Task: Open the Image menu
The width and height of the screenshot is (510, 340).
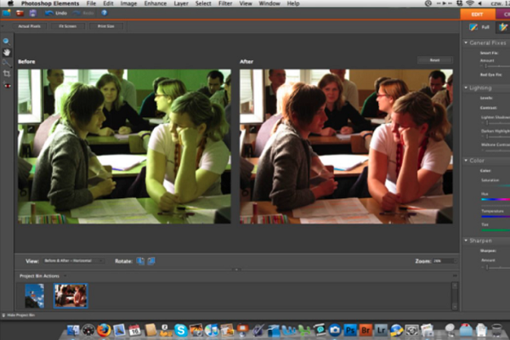Action: pyautogui.click(x=128, y=3)
